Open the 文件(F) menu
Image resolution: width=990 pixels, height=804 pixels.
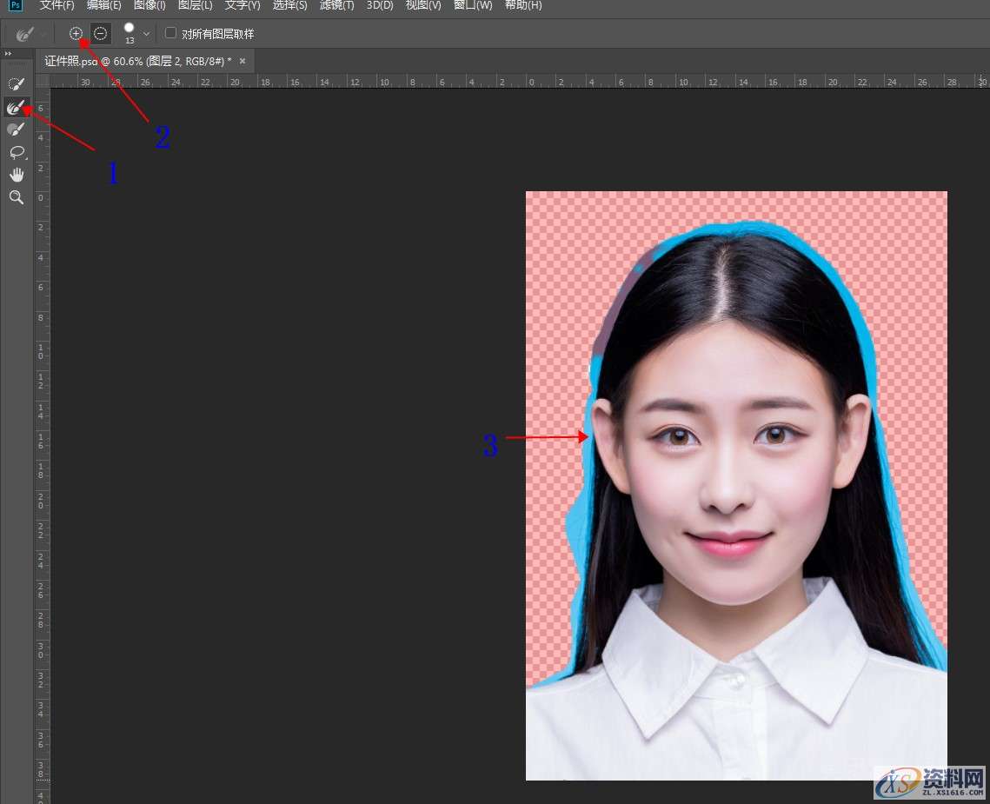57,5
